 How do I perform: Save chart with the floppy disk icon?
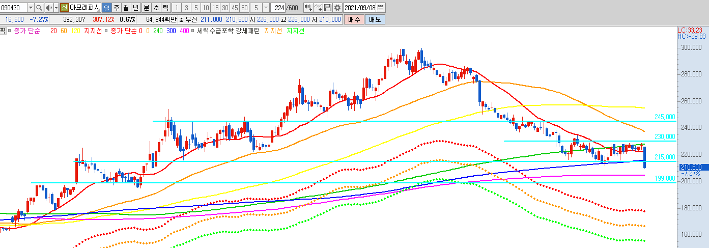(328, 8)
